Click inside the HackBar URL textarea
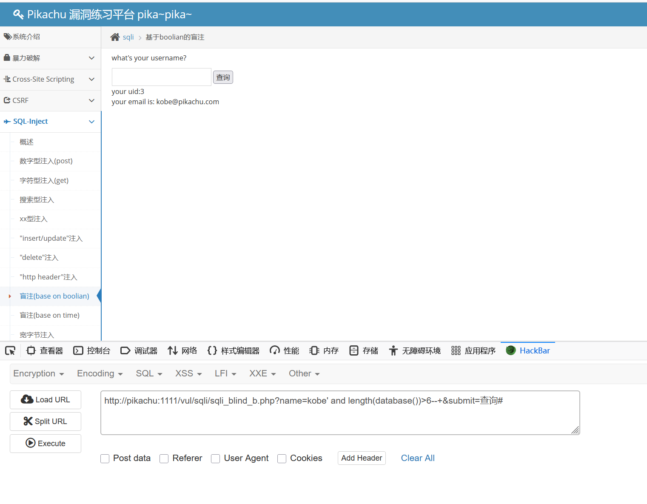 340,413
